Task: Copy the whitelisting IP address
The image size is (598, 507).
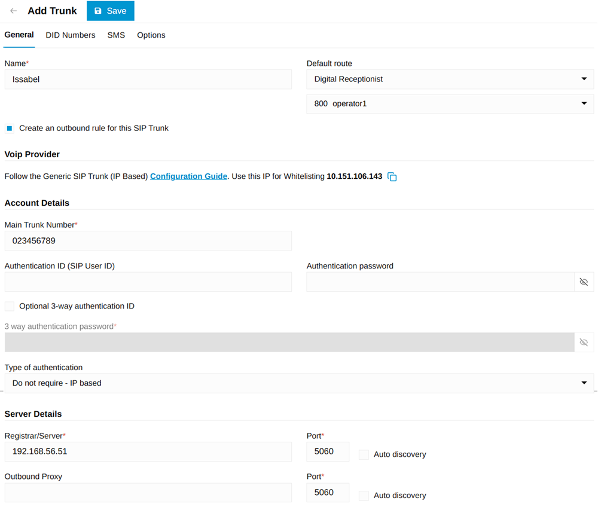Action: coord(392,176)
